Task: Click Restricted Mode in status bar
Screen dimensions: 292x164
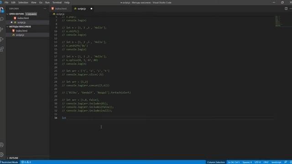Action: [9, 162]
